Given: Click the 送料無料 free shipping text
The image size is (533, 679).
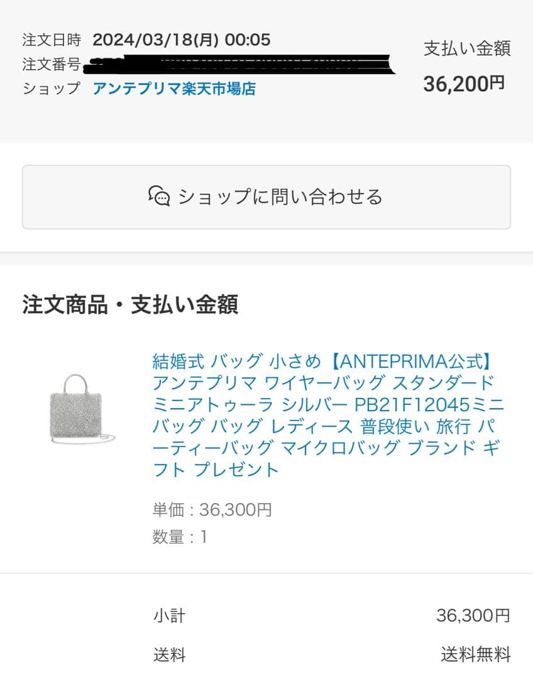Looking at the screenshot, I should coord(475,655).
